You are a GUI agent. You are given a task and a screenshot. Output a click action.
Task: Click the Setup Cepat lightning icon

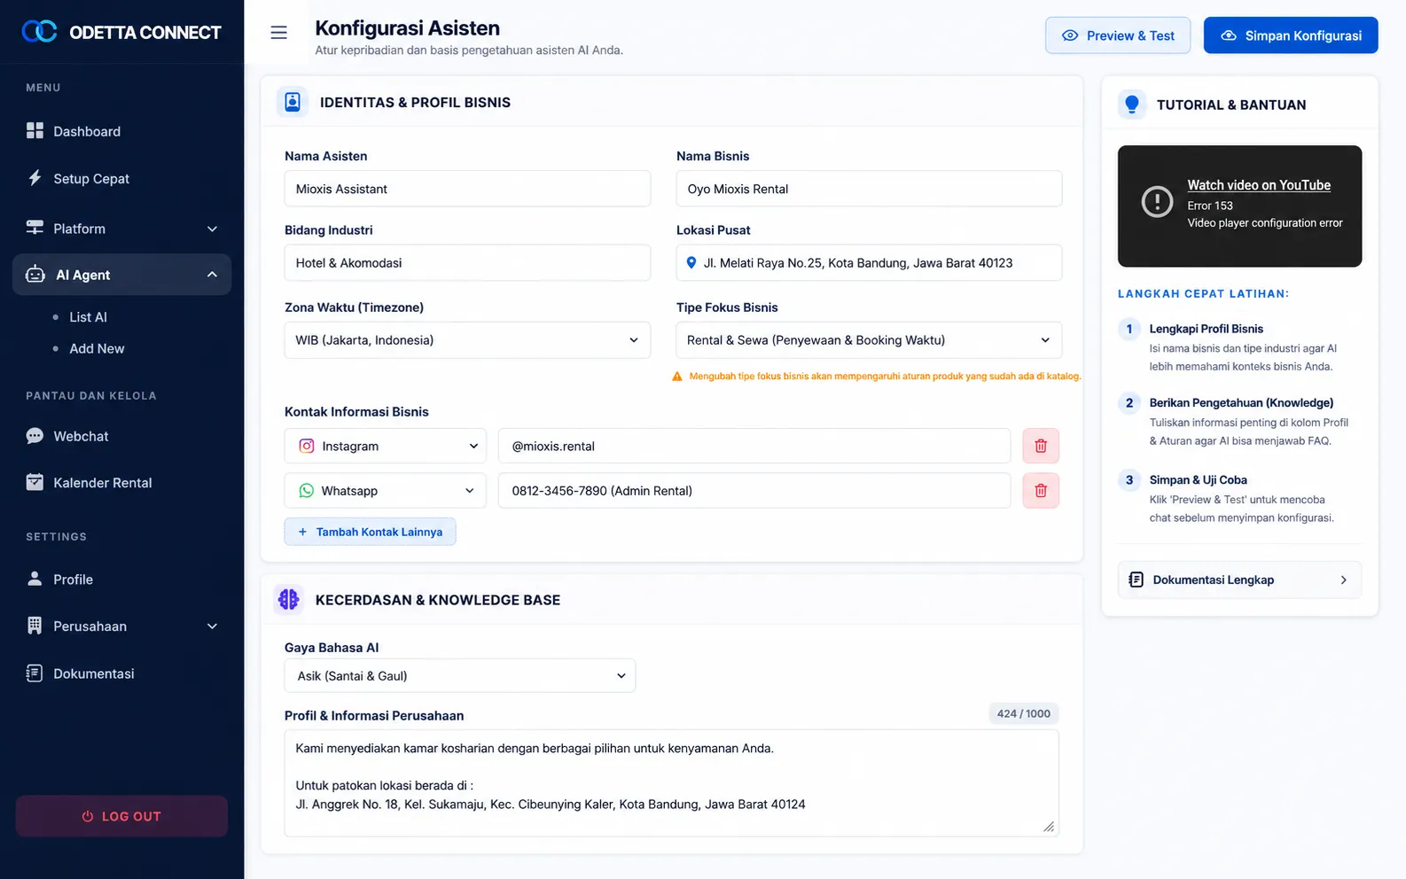tap(35, 178)
